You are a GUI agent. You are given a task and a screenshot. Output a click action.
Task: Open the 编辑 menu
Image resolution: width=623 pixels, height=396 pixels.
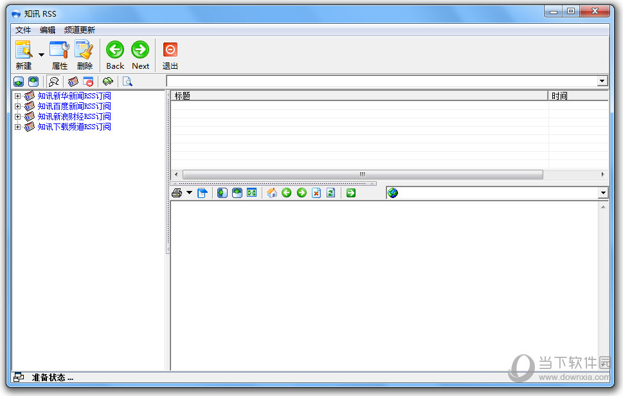coord(48,30)
